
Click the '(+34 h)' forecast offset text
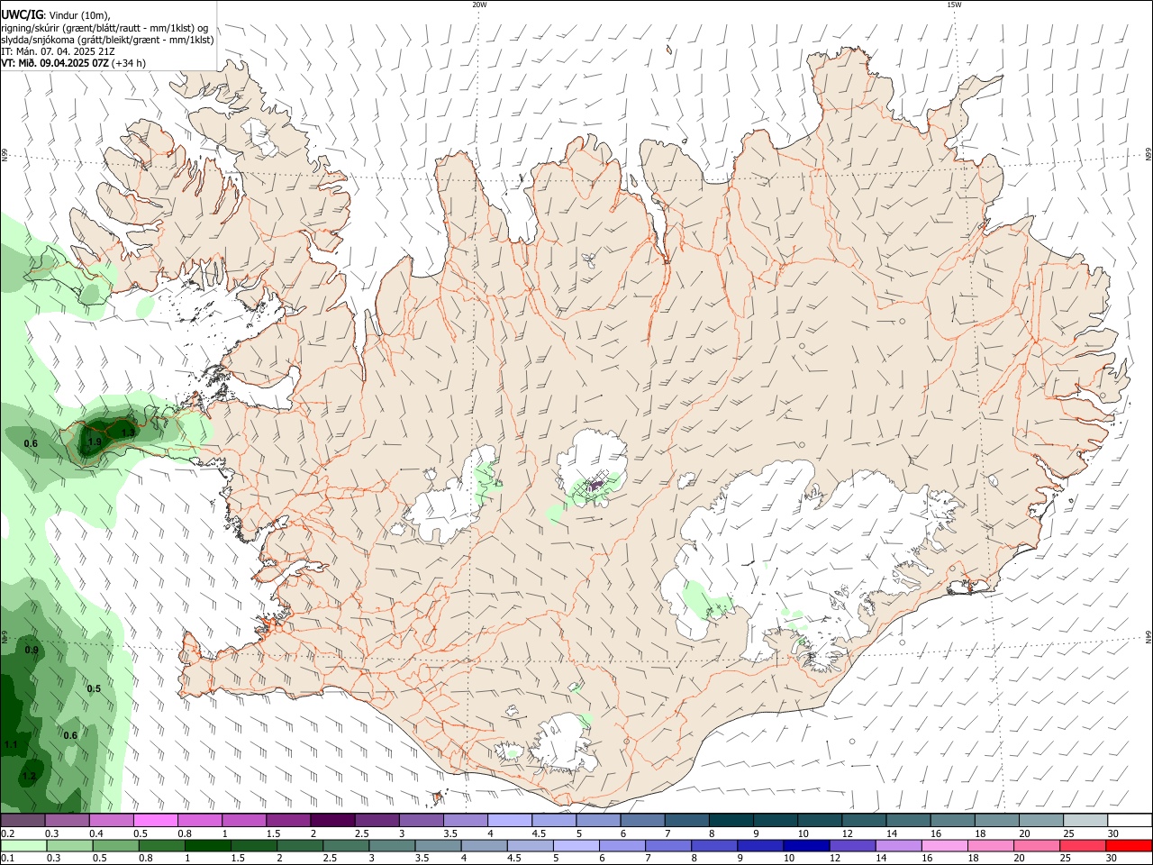click(129, 63)
